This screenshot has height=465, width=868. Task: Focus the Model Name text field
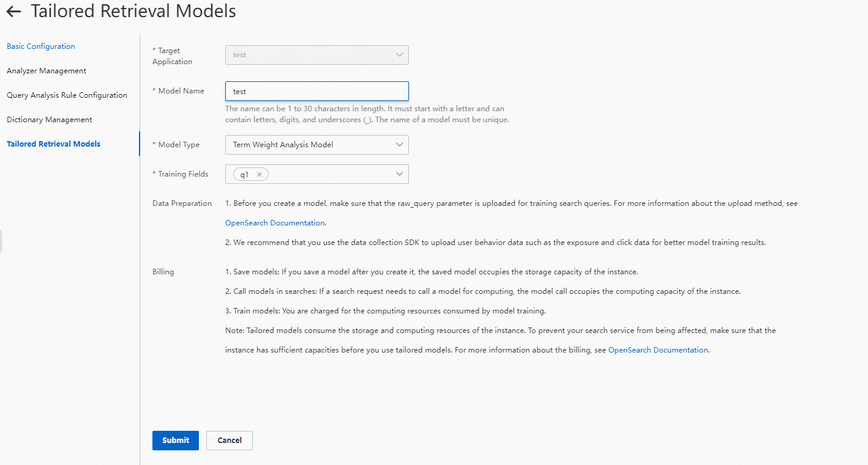point(316,91)
